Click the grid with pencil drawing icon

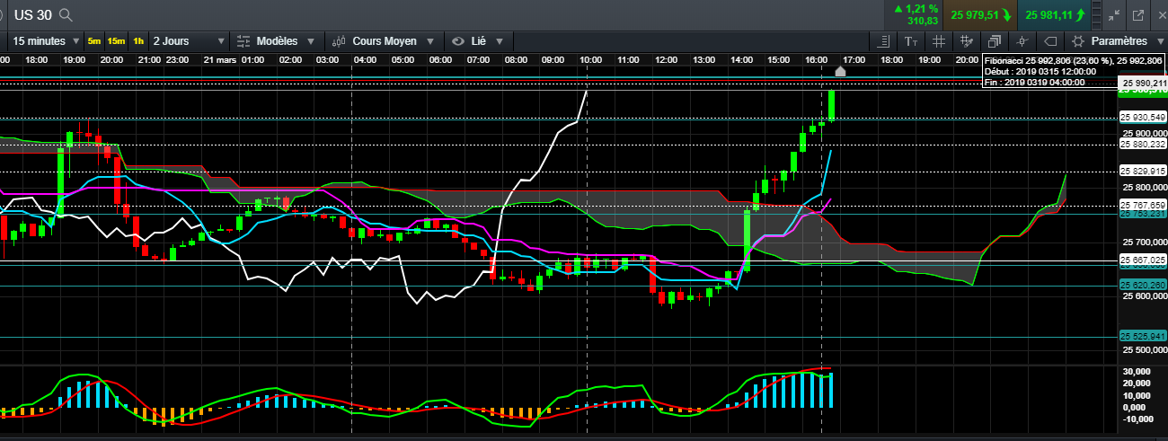point(967,41)
